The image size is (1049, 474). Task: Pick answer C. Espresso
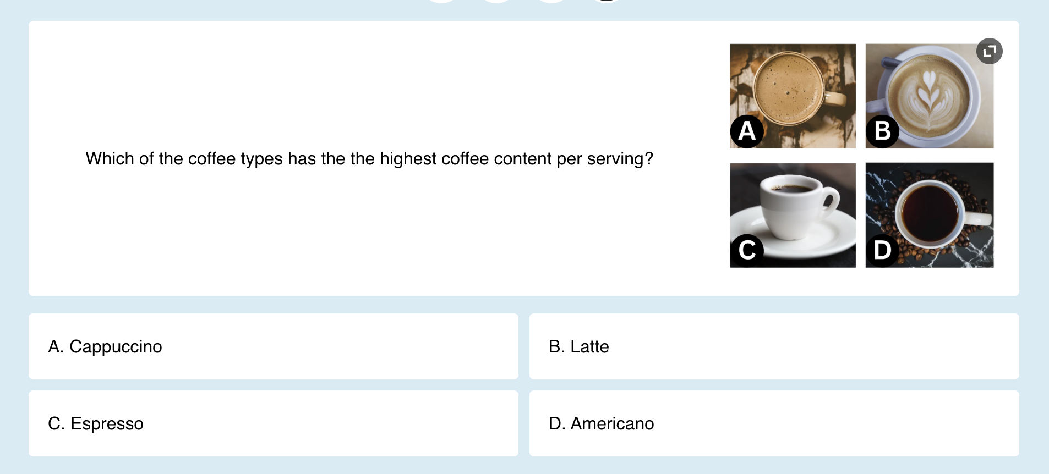coord(274,423)
